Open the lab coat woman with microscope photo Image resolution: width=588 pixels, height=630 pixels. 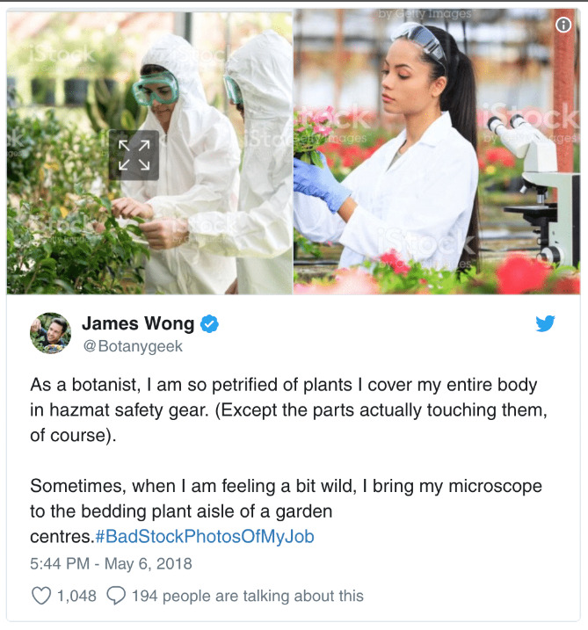(x=437, y=153)
